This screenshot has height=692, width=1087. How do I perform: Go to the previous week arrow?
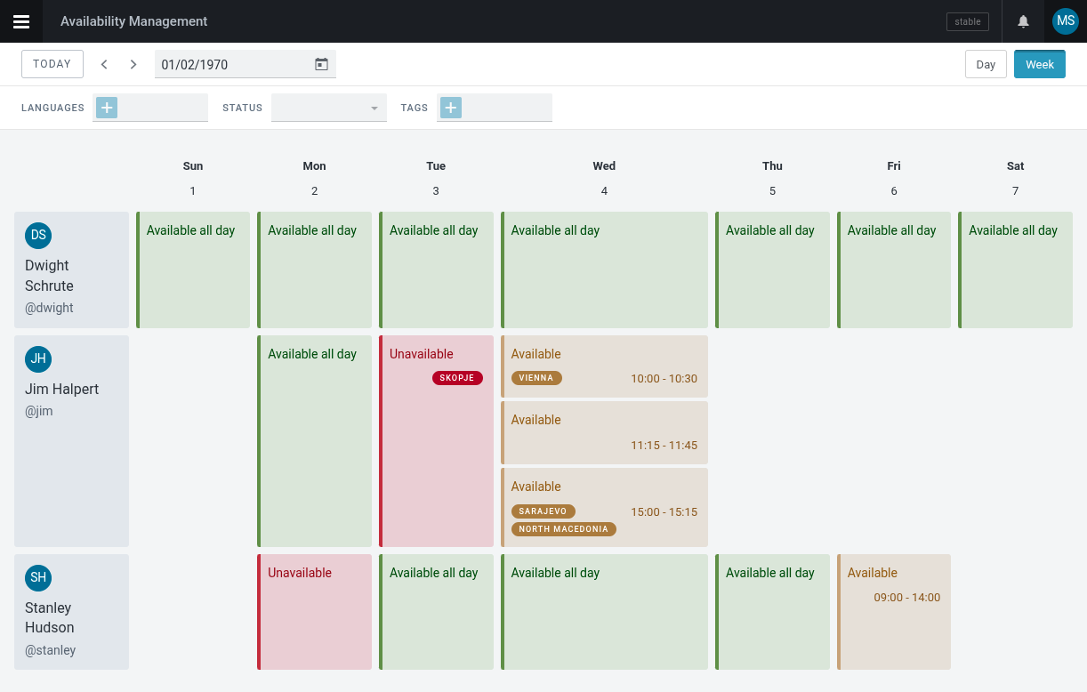(x=104, y=64)
